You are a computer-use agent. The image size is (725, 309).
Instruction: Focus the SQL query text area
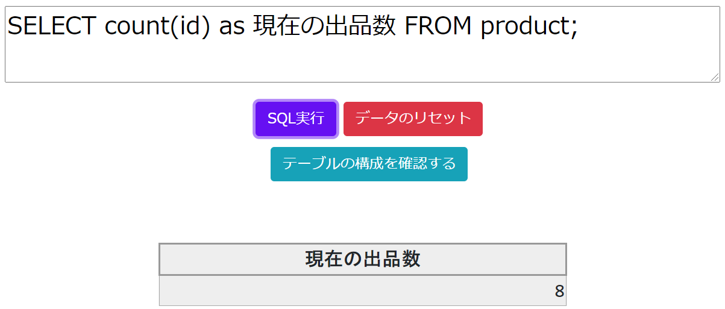click(362, 45)
